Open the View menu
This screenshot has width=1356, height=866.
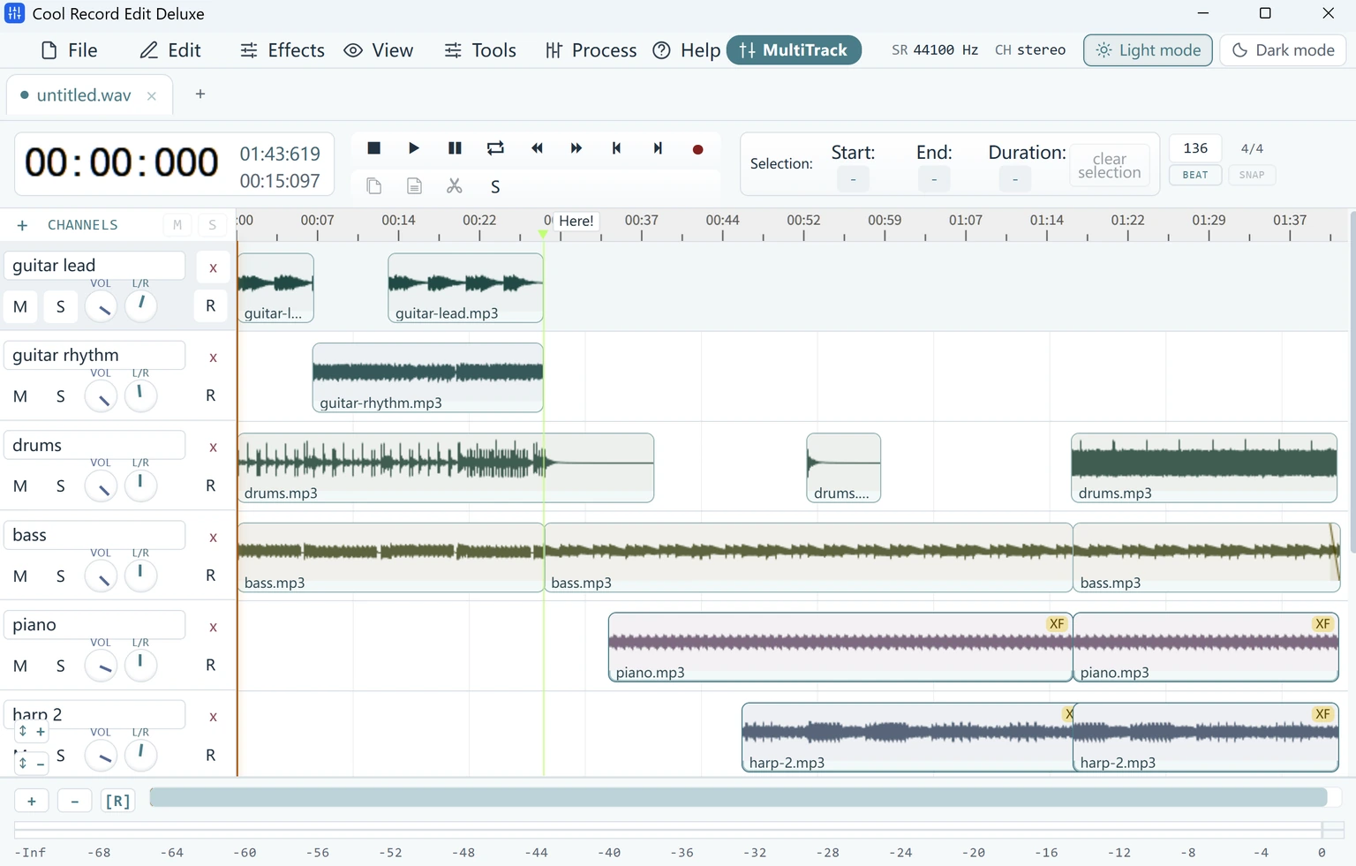(379, 50)
